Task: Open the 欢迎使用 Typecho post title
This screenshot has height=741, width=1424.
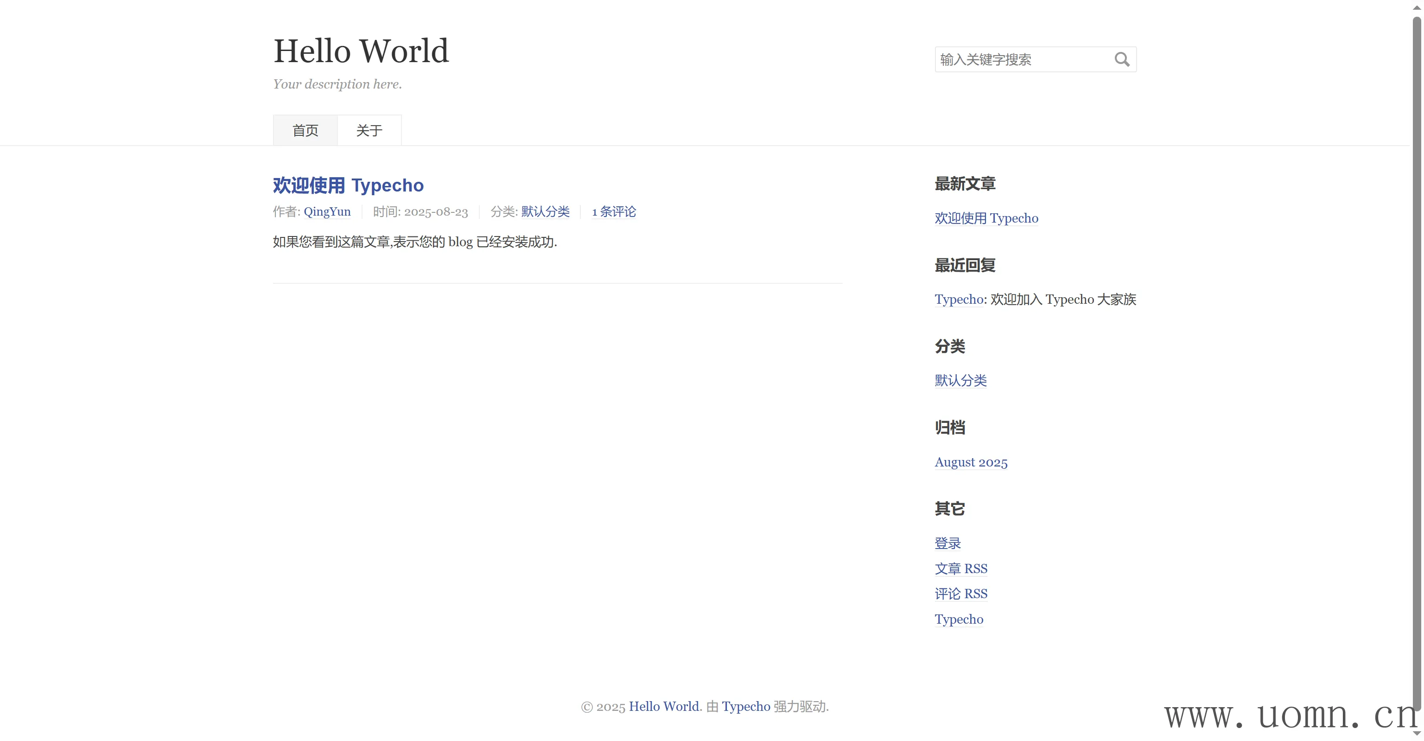Action: (x=348, y=185)
